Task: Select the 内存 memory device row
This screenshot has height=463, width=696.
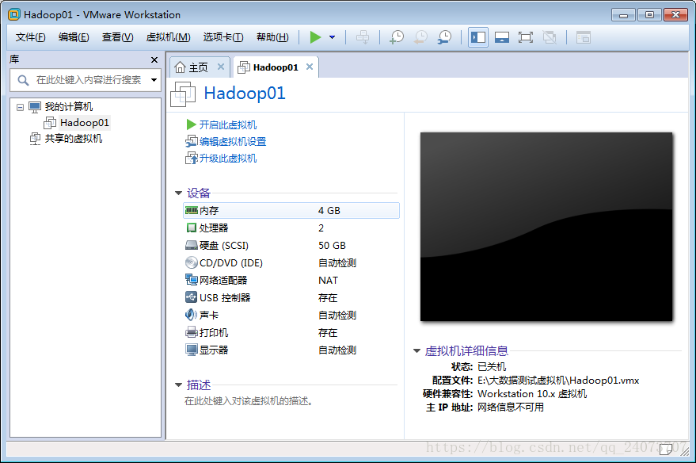Action: (x=291, y=211)
